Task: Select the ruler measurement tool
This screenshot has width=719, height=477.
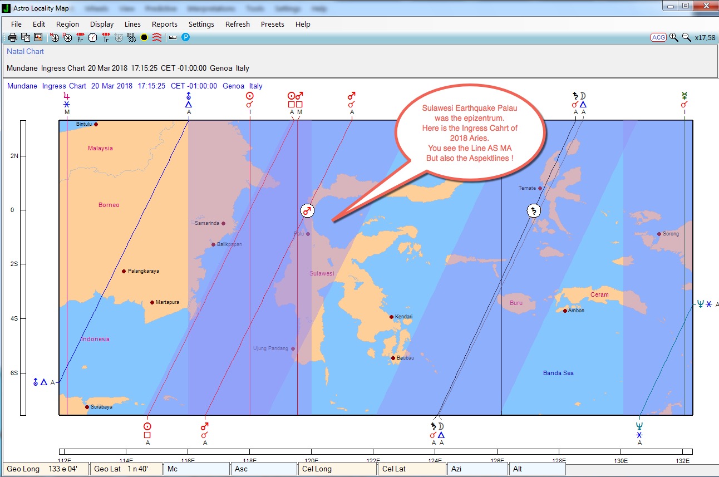Action: [x=173, y=37]
